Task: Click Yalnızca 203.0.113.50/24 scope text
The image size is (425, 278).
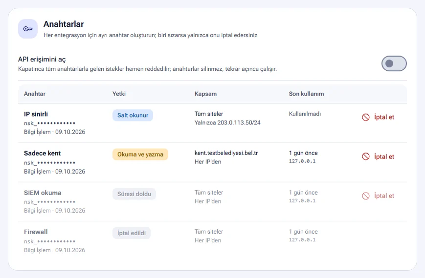Action: pos(227,123)
